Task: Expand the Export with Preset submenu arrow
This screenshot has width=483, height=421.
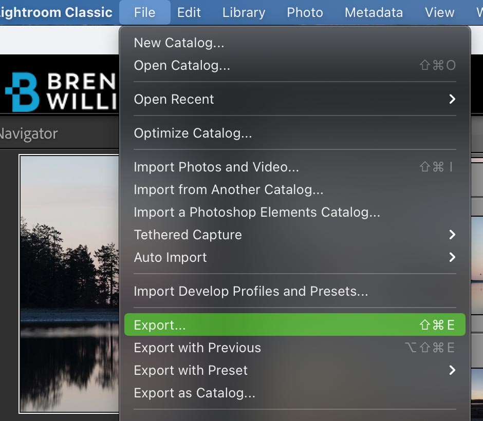Action: pyautogui.click(x=452, y=370)
